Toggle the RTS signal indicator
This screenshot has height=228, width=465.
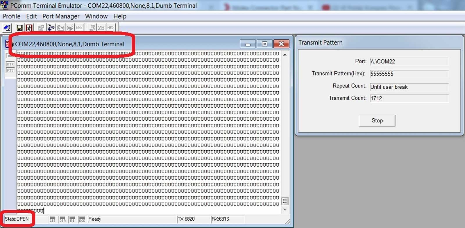tap(10, 70)
